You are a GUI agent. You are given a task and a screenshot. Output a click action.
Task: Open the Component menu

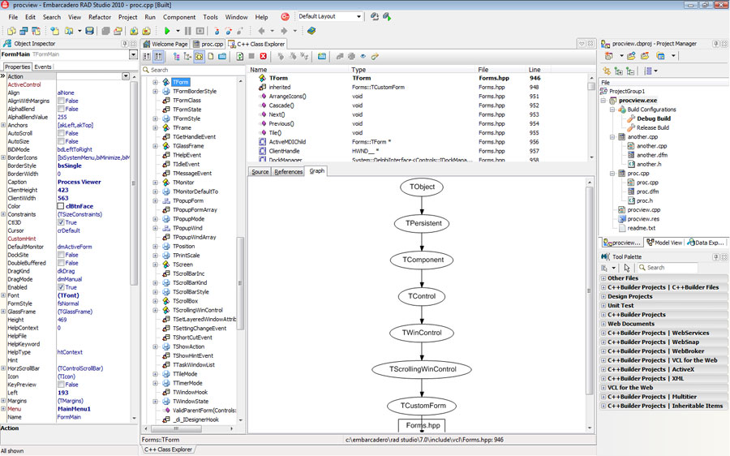click(179, 17)
